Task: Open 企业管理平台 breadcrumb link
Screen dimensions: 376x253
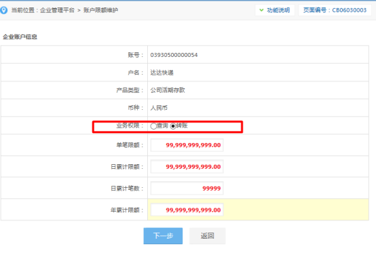Action: 57,10
